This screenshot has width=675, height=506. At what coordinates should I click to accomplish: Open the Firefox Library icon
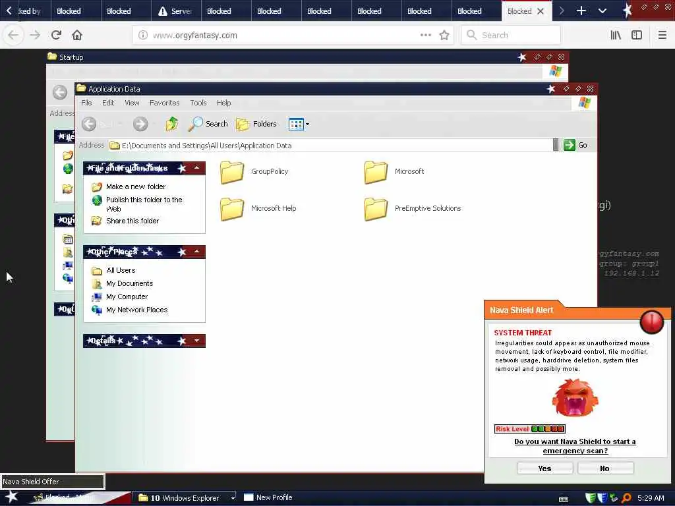[x=616, y=36]
